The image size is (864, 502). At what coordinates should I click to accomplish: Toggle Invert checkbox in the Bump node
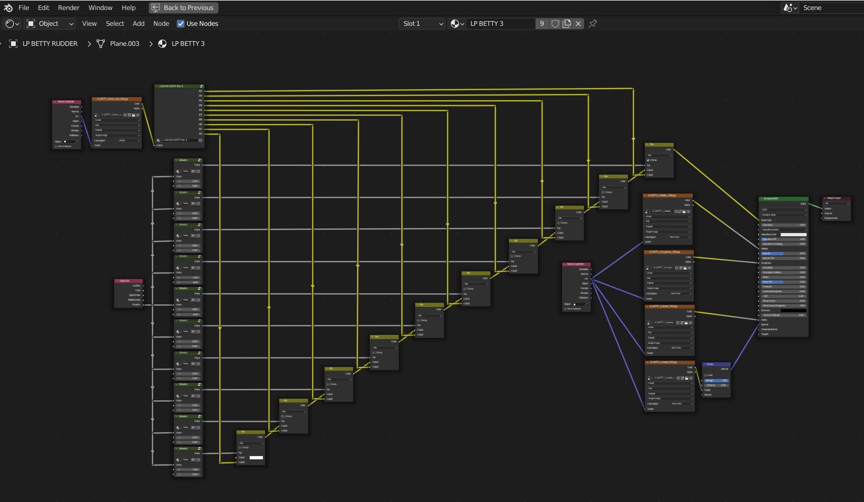(x=706, y=375)
